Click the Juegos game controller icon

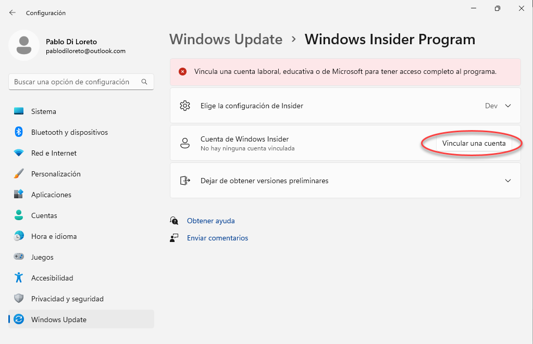19,257
